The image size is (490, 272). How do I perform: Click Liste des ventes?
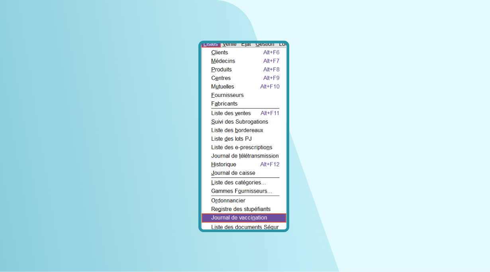pos(231,113)
